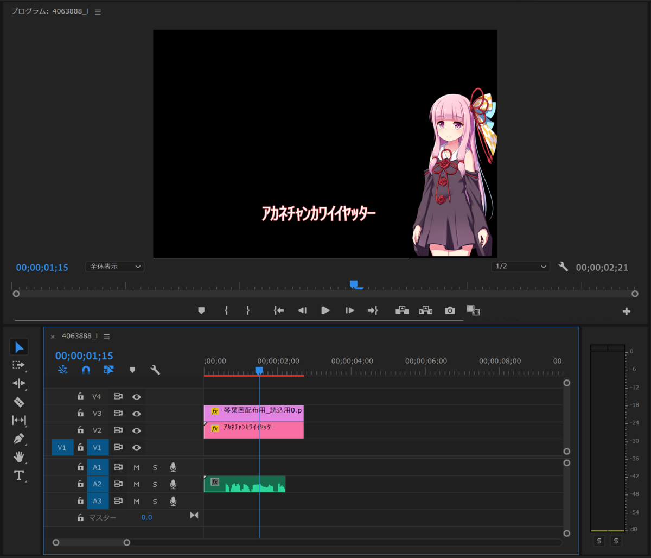Screen dimensions: 651x558
Task: Toggle Linked Selection in timeline
Action: tap(109, 370)
